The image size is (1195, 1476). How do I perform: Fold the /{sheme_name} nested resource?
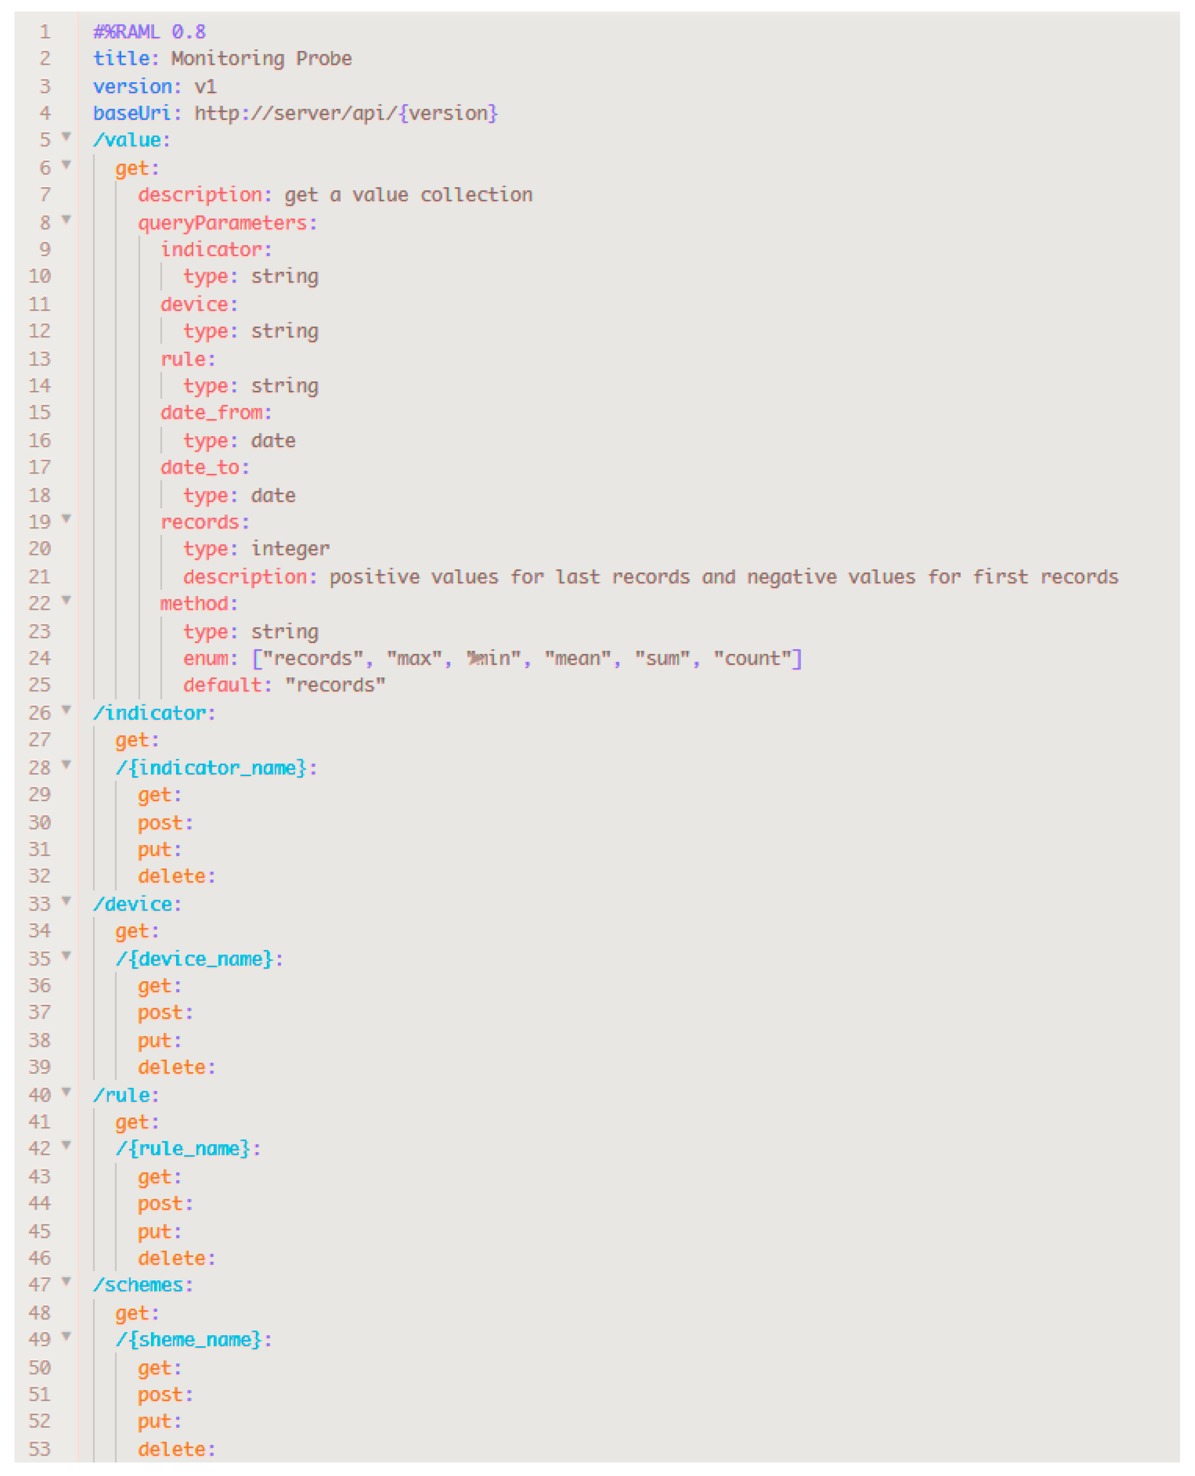pos(67,1337)
